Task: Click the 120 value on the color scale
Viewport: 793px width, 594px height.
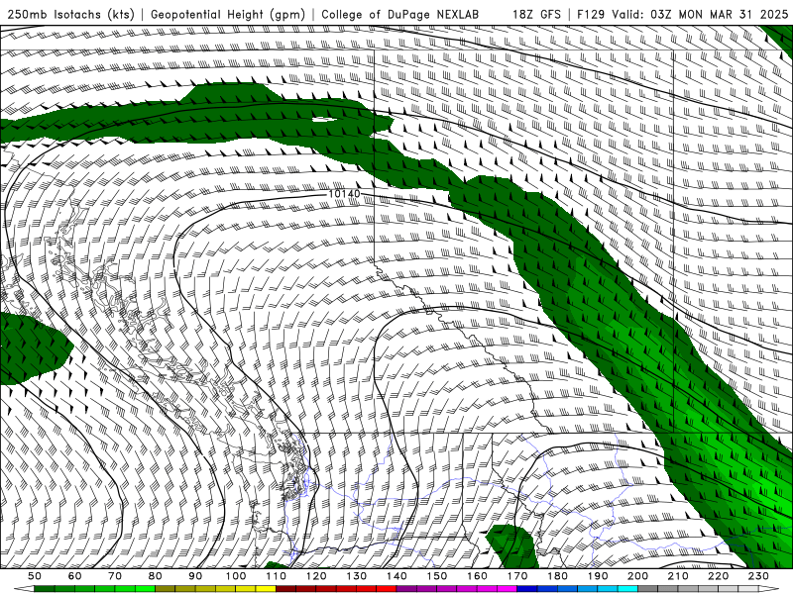Action: (316, 576)
